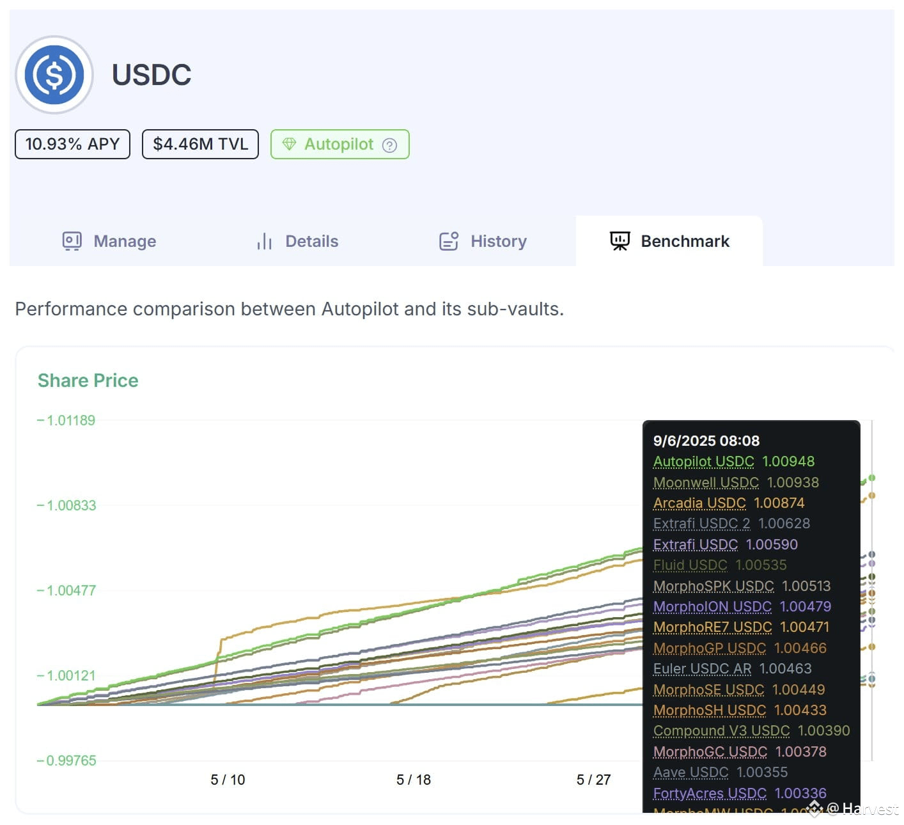
Task: Click MorphoSH USDC legend entry
Action: pyautogui.click(x=710, y=711)
